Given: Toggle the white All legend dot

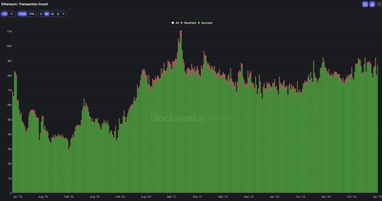Looking at the screenshot, I should pos(173,23).
